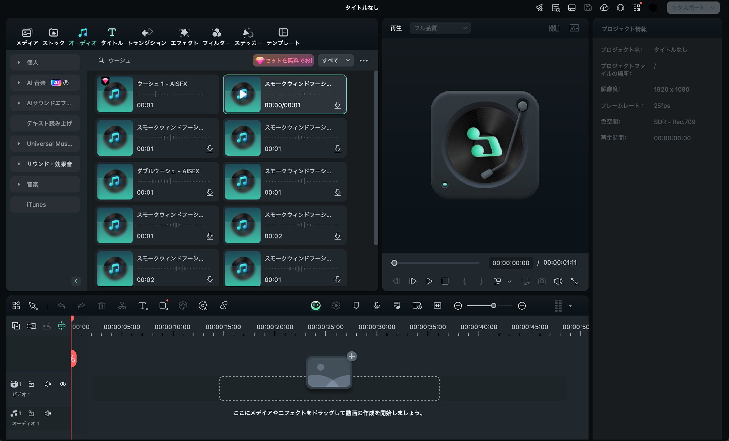Click the scissors split tool
The height and width of the screenshot is (441, 729).
[x=122, y=306]
